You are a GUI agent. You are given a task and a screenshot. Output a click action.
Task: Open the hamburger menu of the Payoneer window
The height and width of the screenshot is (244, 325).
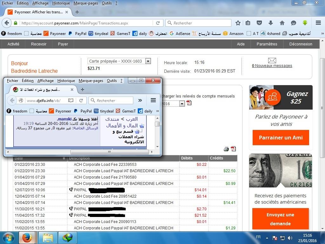tap(318, 23)
